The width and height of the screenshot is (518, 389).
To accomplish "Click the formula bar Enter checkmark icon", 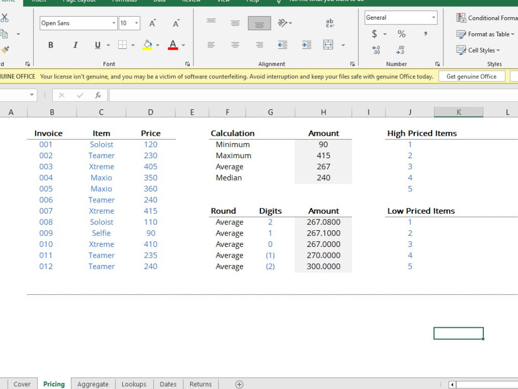I will tap(80, 95).
